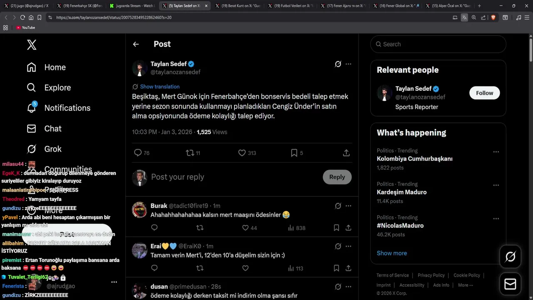
Task: Click Show translation on the post
Action: [x=160, y=87]
